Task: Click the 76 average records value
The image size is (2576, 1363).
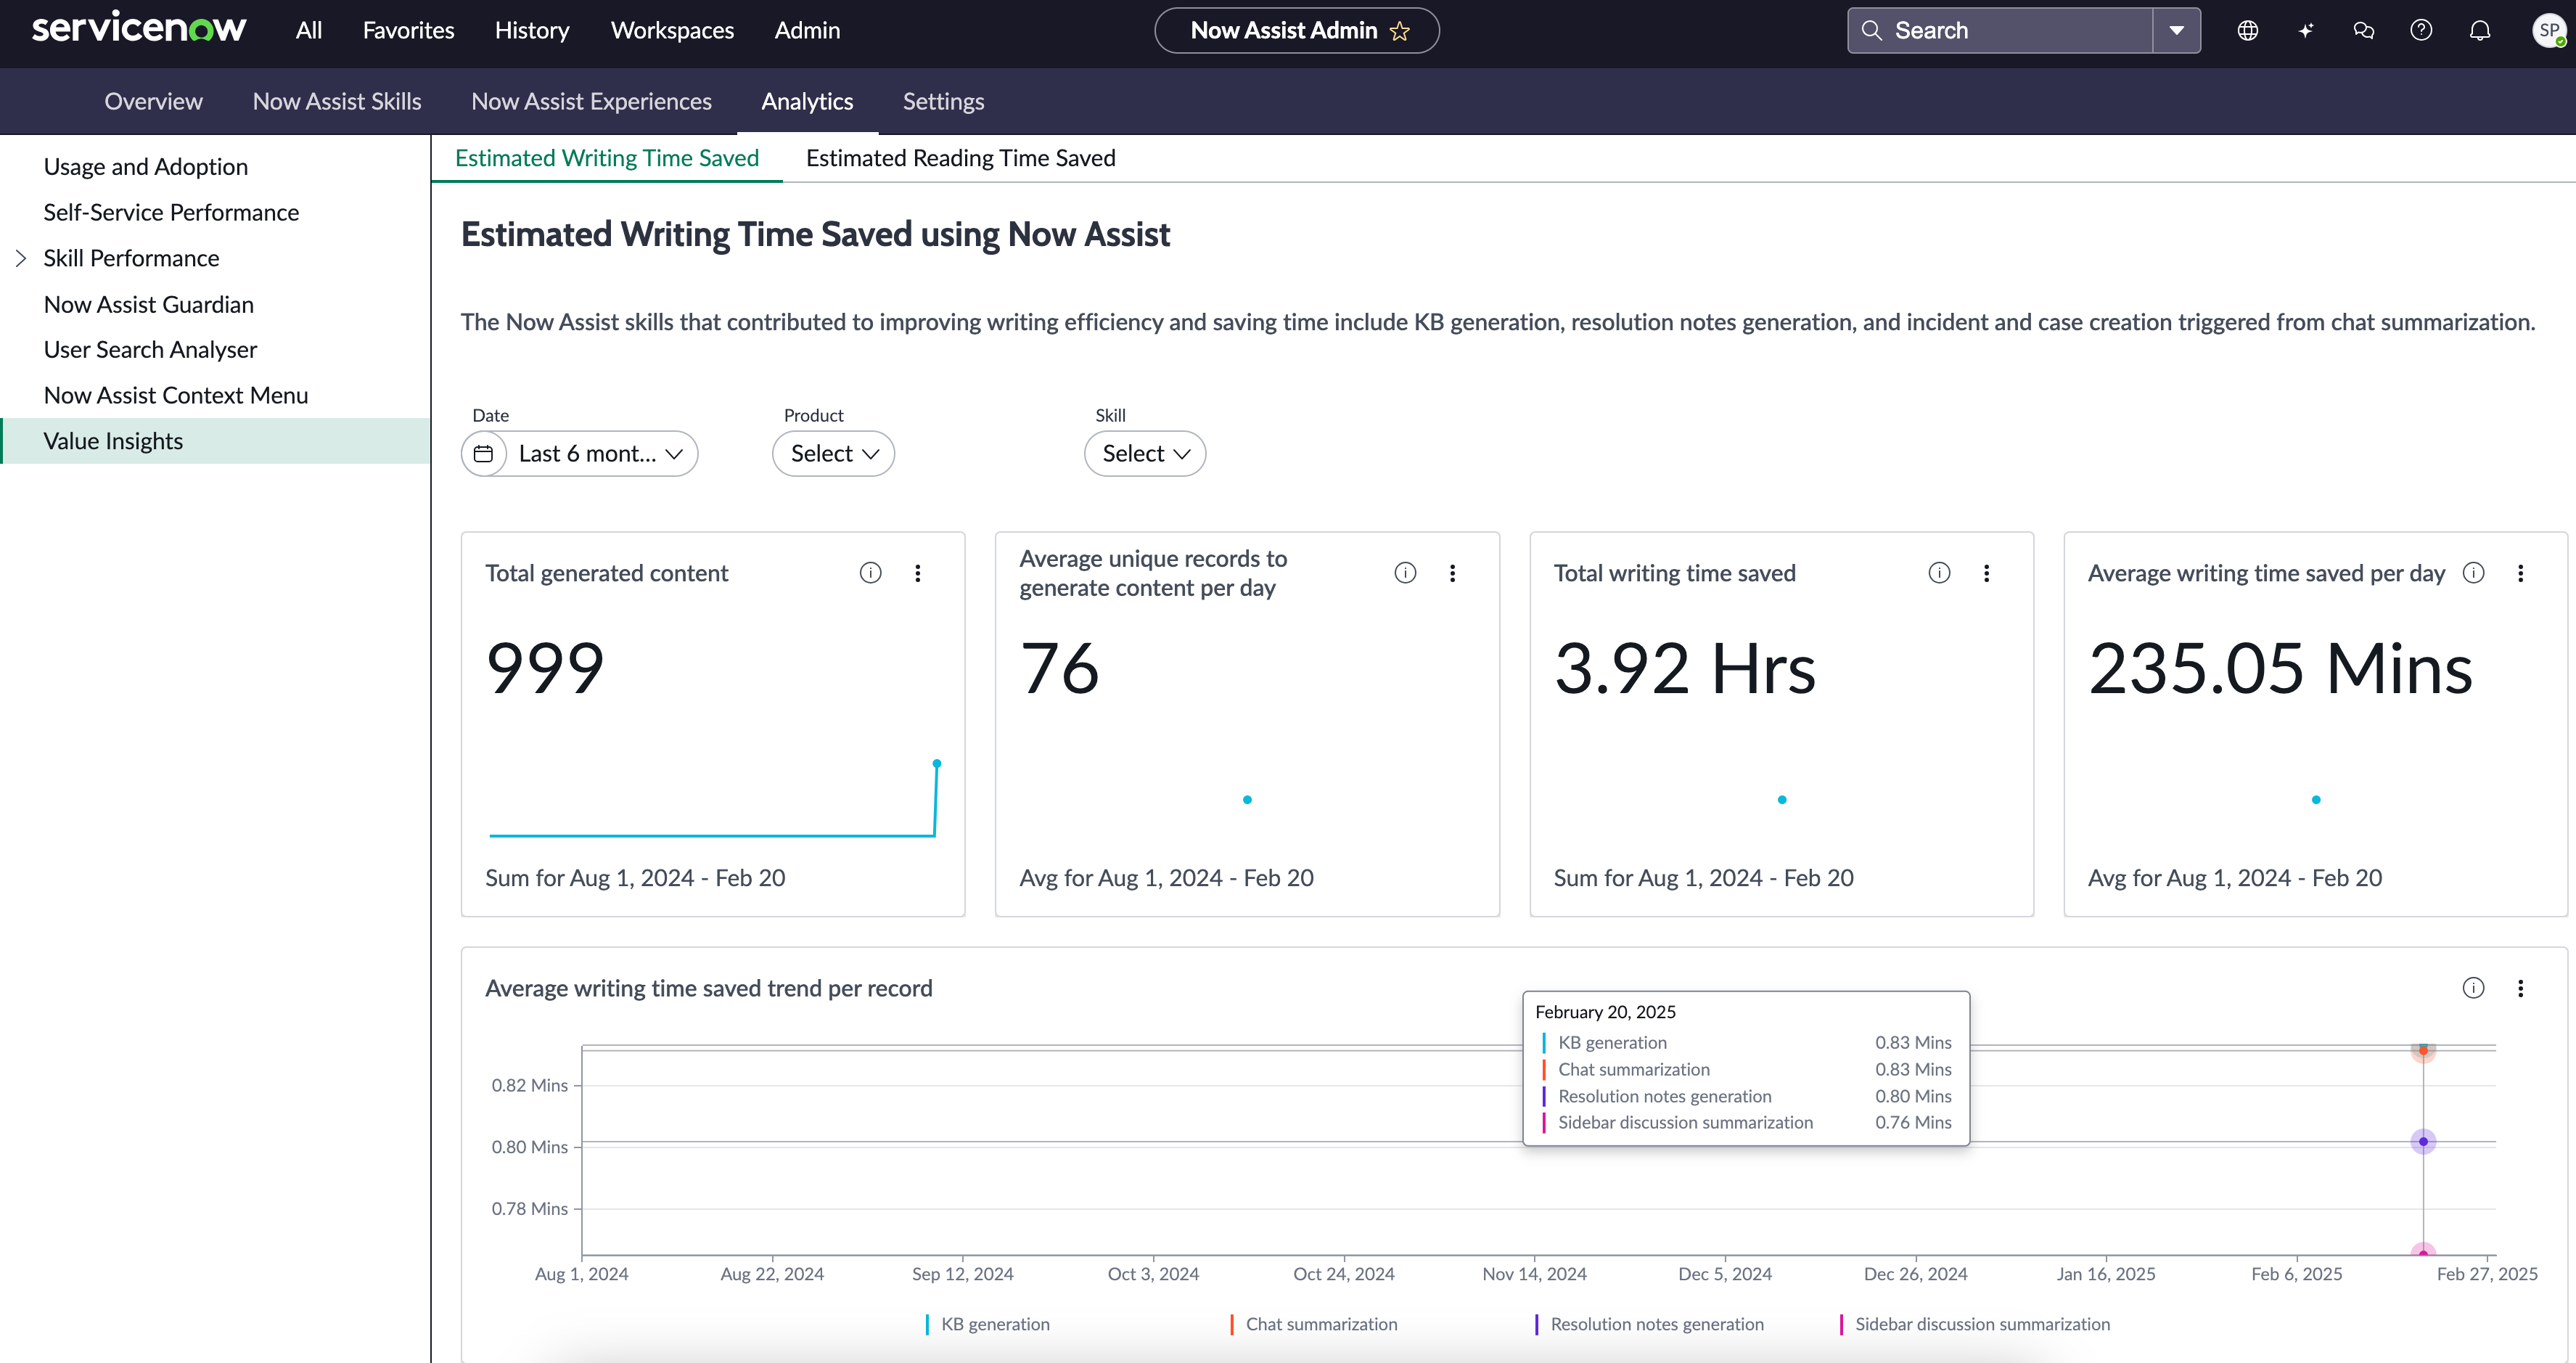Action: (1059, 668)
